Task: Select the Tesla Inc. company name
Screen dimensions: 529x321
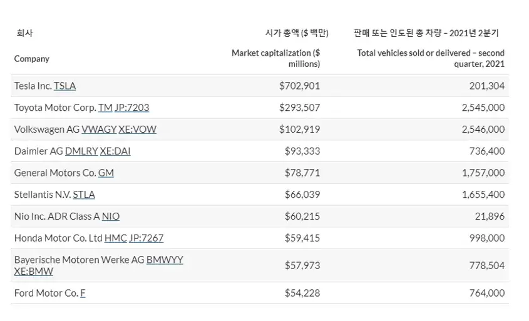Action: coord(33,86)
